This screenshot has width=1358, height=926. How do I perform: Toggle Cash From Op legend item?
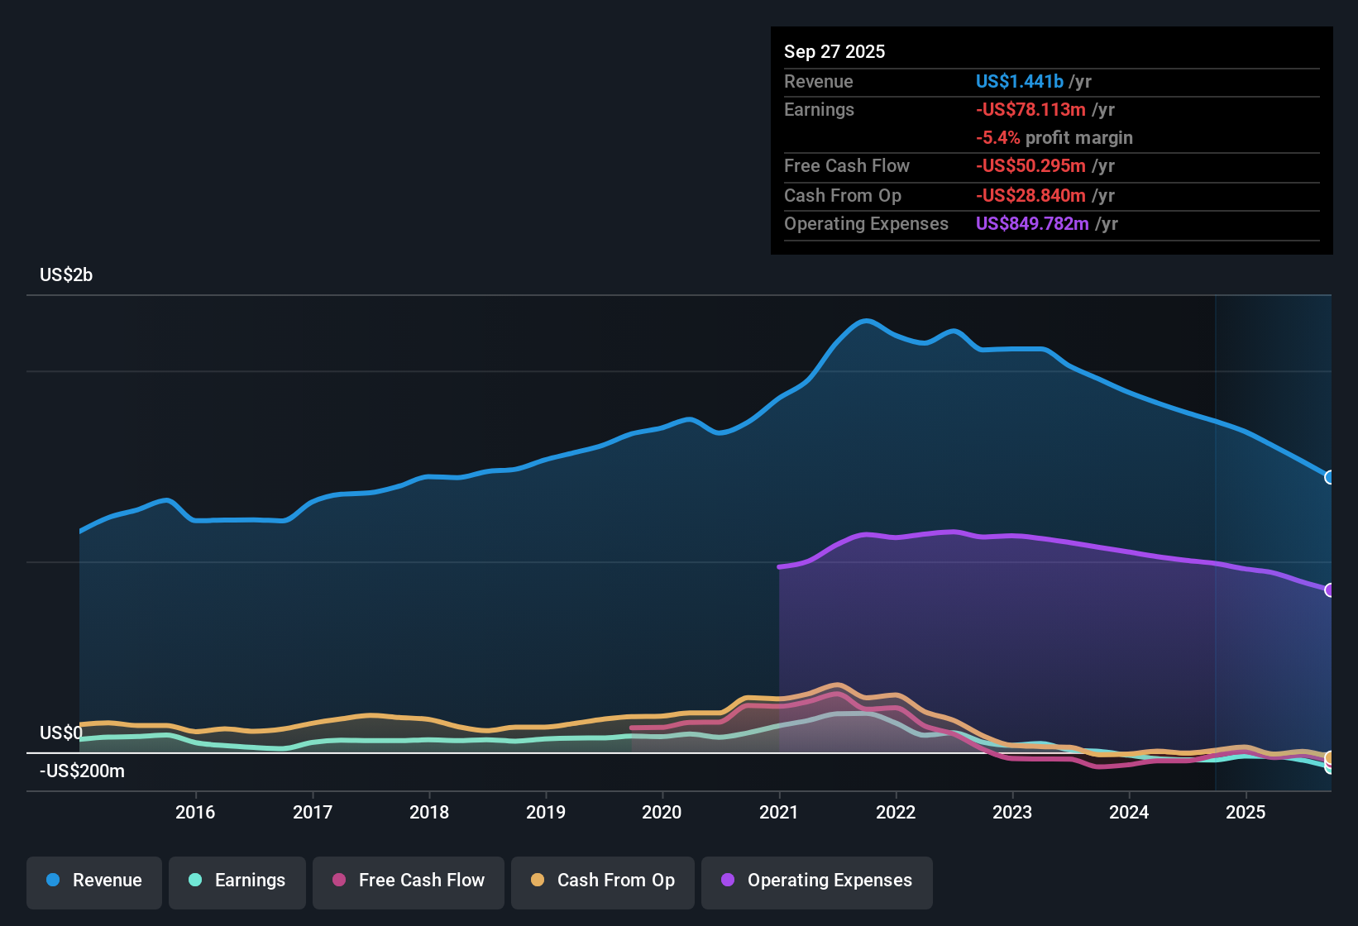click(x=603, y=881)
